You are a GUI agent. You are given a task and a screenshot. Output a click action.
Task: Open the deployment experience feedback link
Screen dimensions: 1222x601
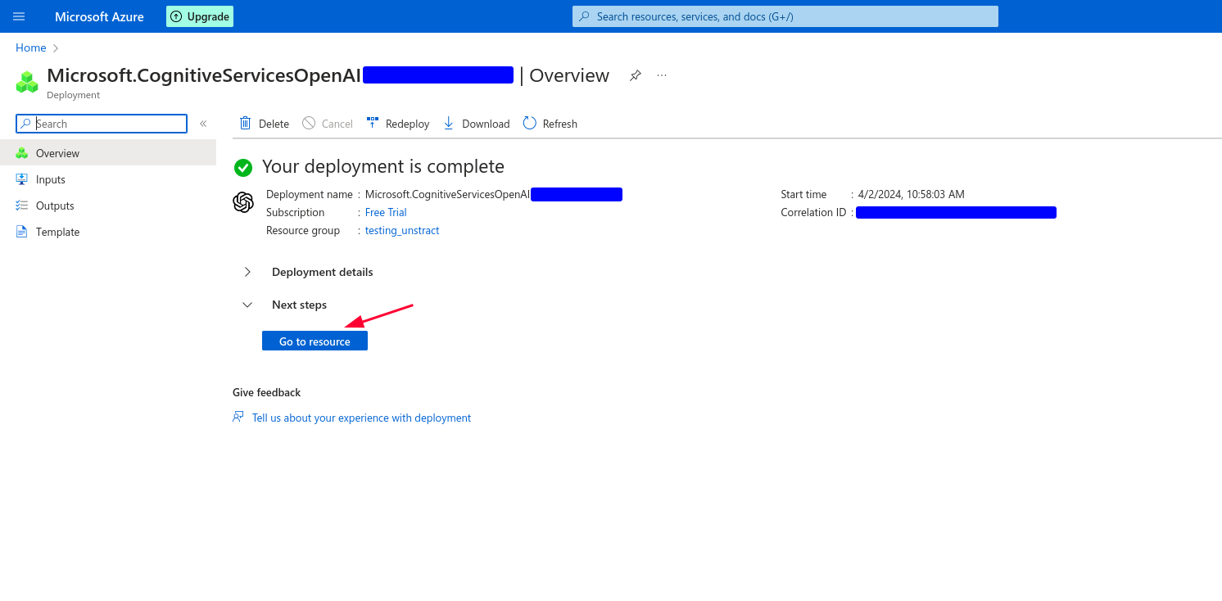(361, 418)
